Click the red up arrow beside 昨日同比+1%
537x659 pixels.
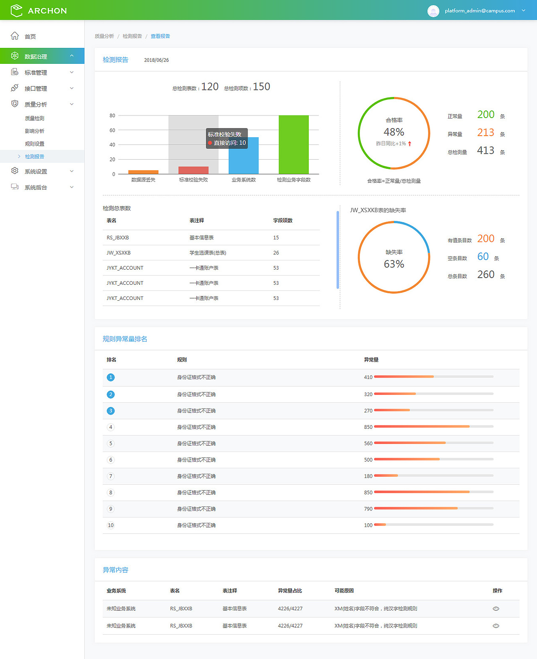[x=410, y=144]
